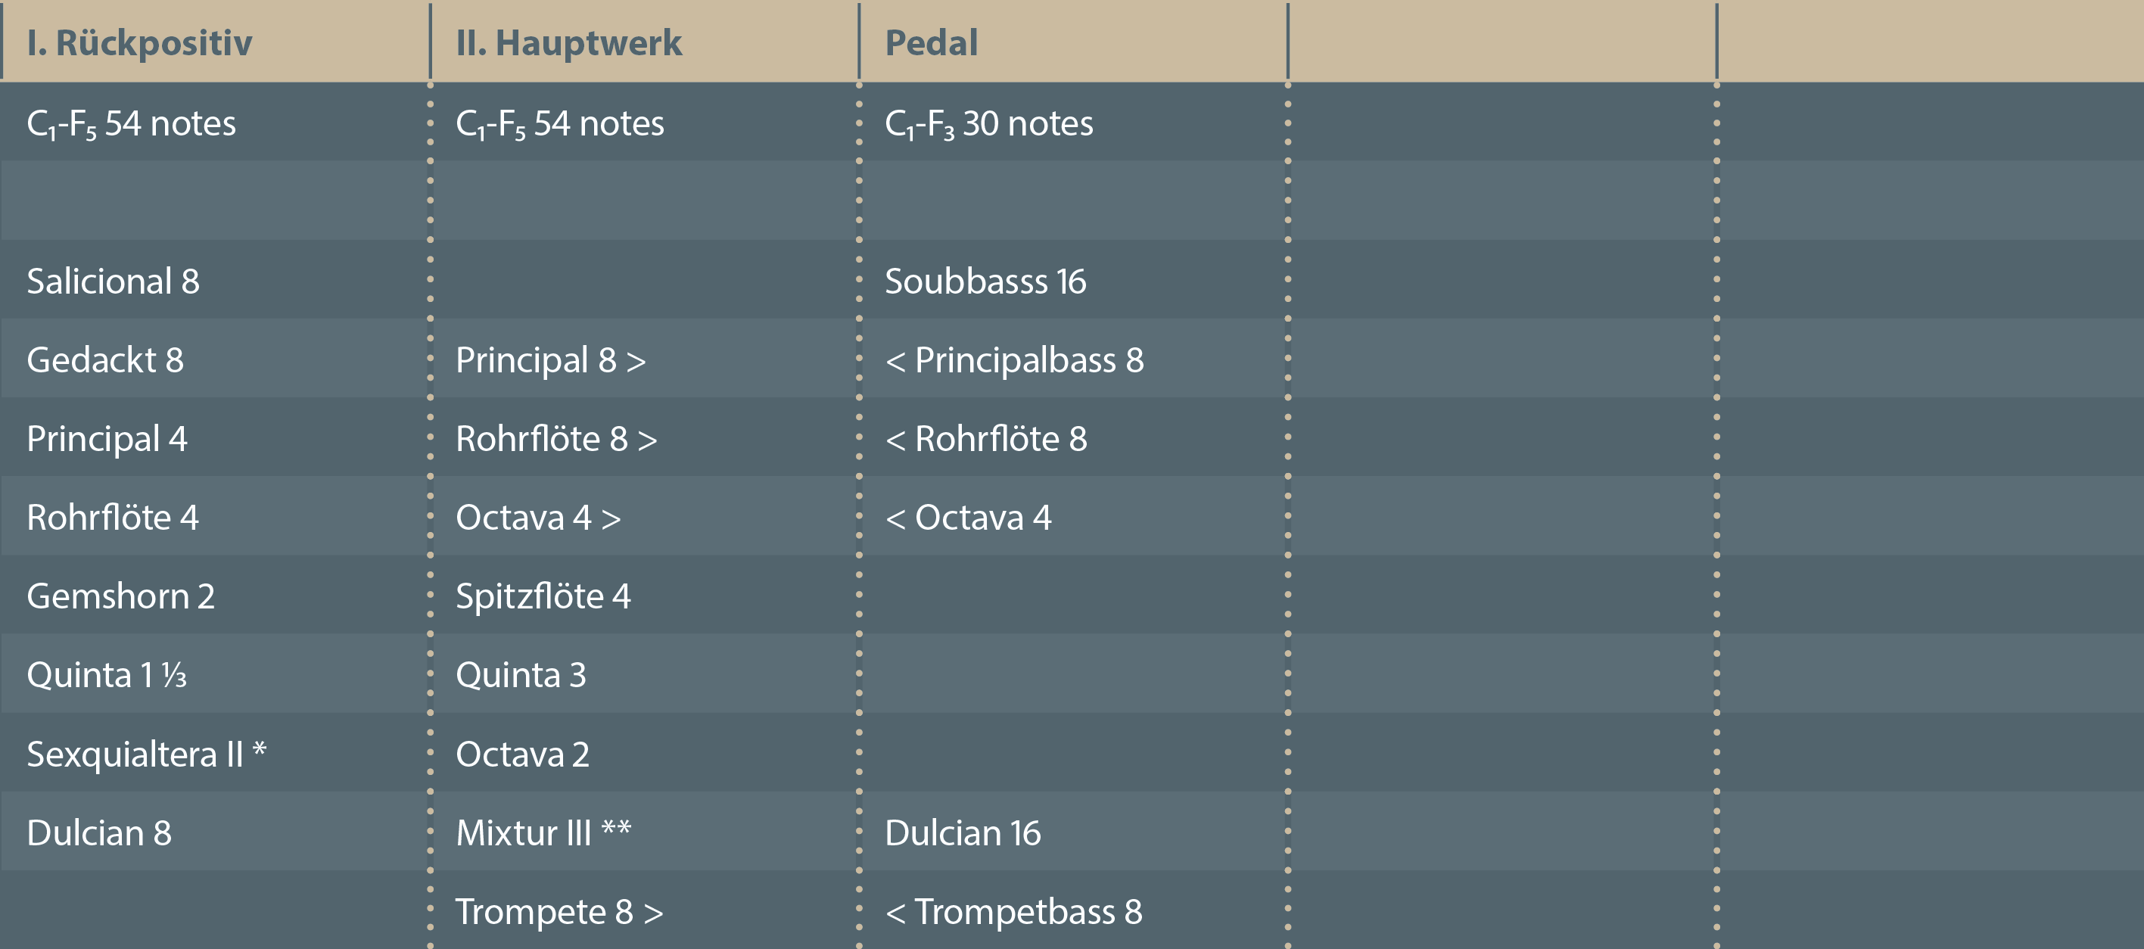2144x949 pixels.
Task: Click the Gedackt 8 stop
Action: click(105, 359)
